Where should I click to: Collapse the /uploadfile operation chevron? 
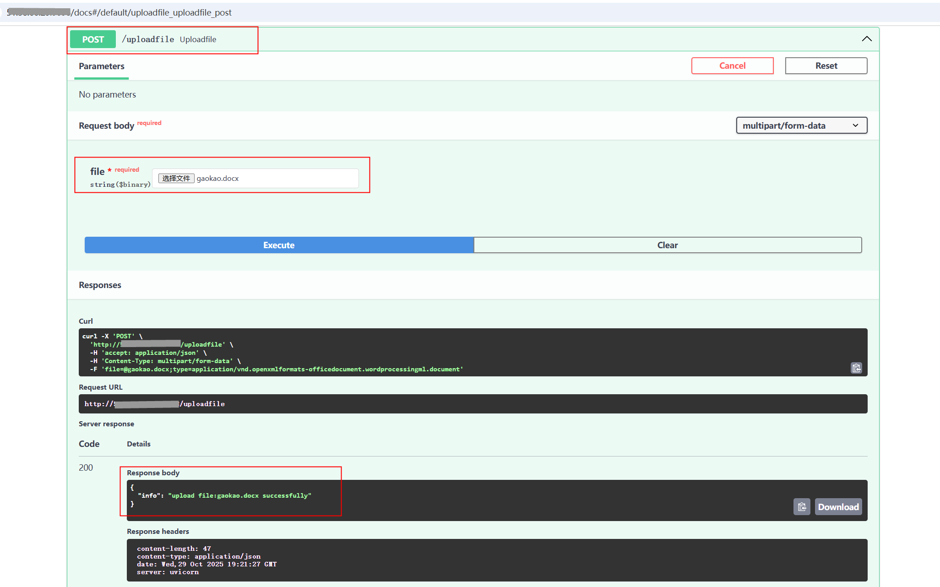(x=866, y=39)
